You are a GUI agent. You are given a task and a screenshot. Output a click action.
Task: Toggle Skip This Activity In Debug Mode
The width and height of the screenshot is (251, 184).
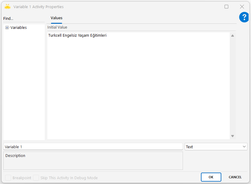tap(36, 178)
